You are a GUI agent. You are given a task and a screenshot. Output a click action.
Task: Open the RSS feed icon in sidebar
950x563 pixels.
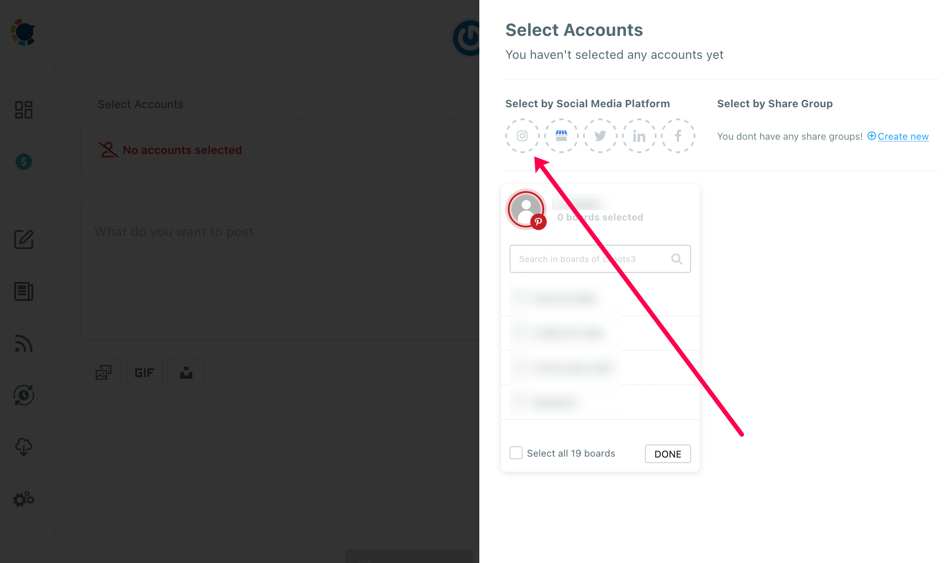[x=24, y=343]
